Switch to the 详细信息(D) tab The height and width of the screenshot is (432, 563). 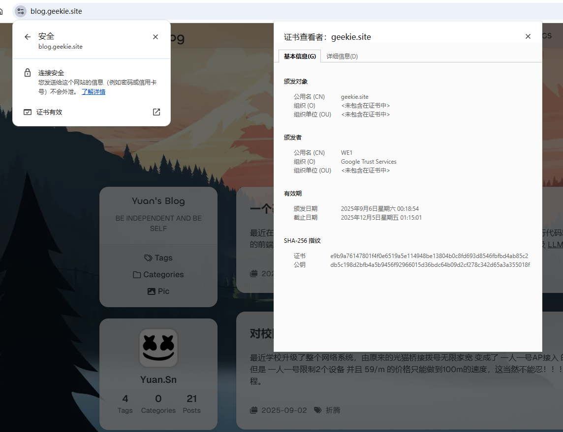coord(342,57)
